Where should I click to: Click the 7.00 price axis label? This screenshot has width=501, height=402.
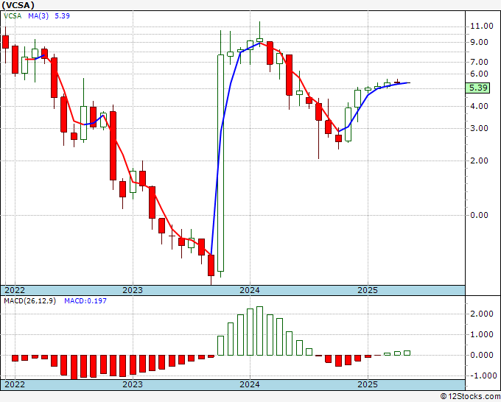click(x=480, y=62)
